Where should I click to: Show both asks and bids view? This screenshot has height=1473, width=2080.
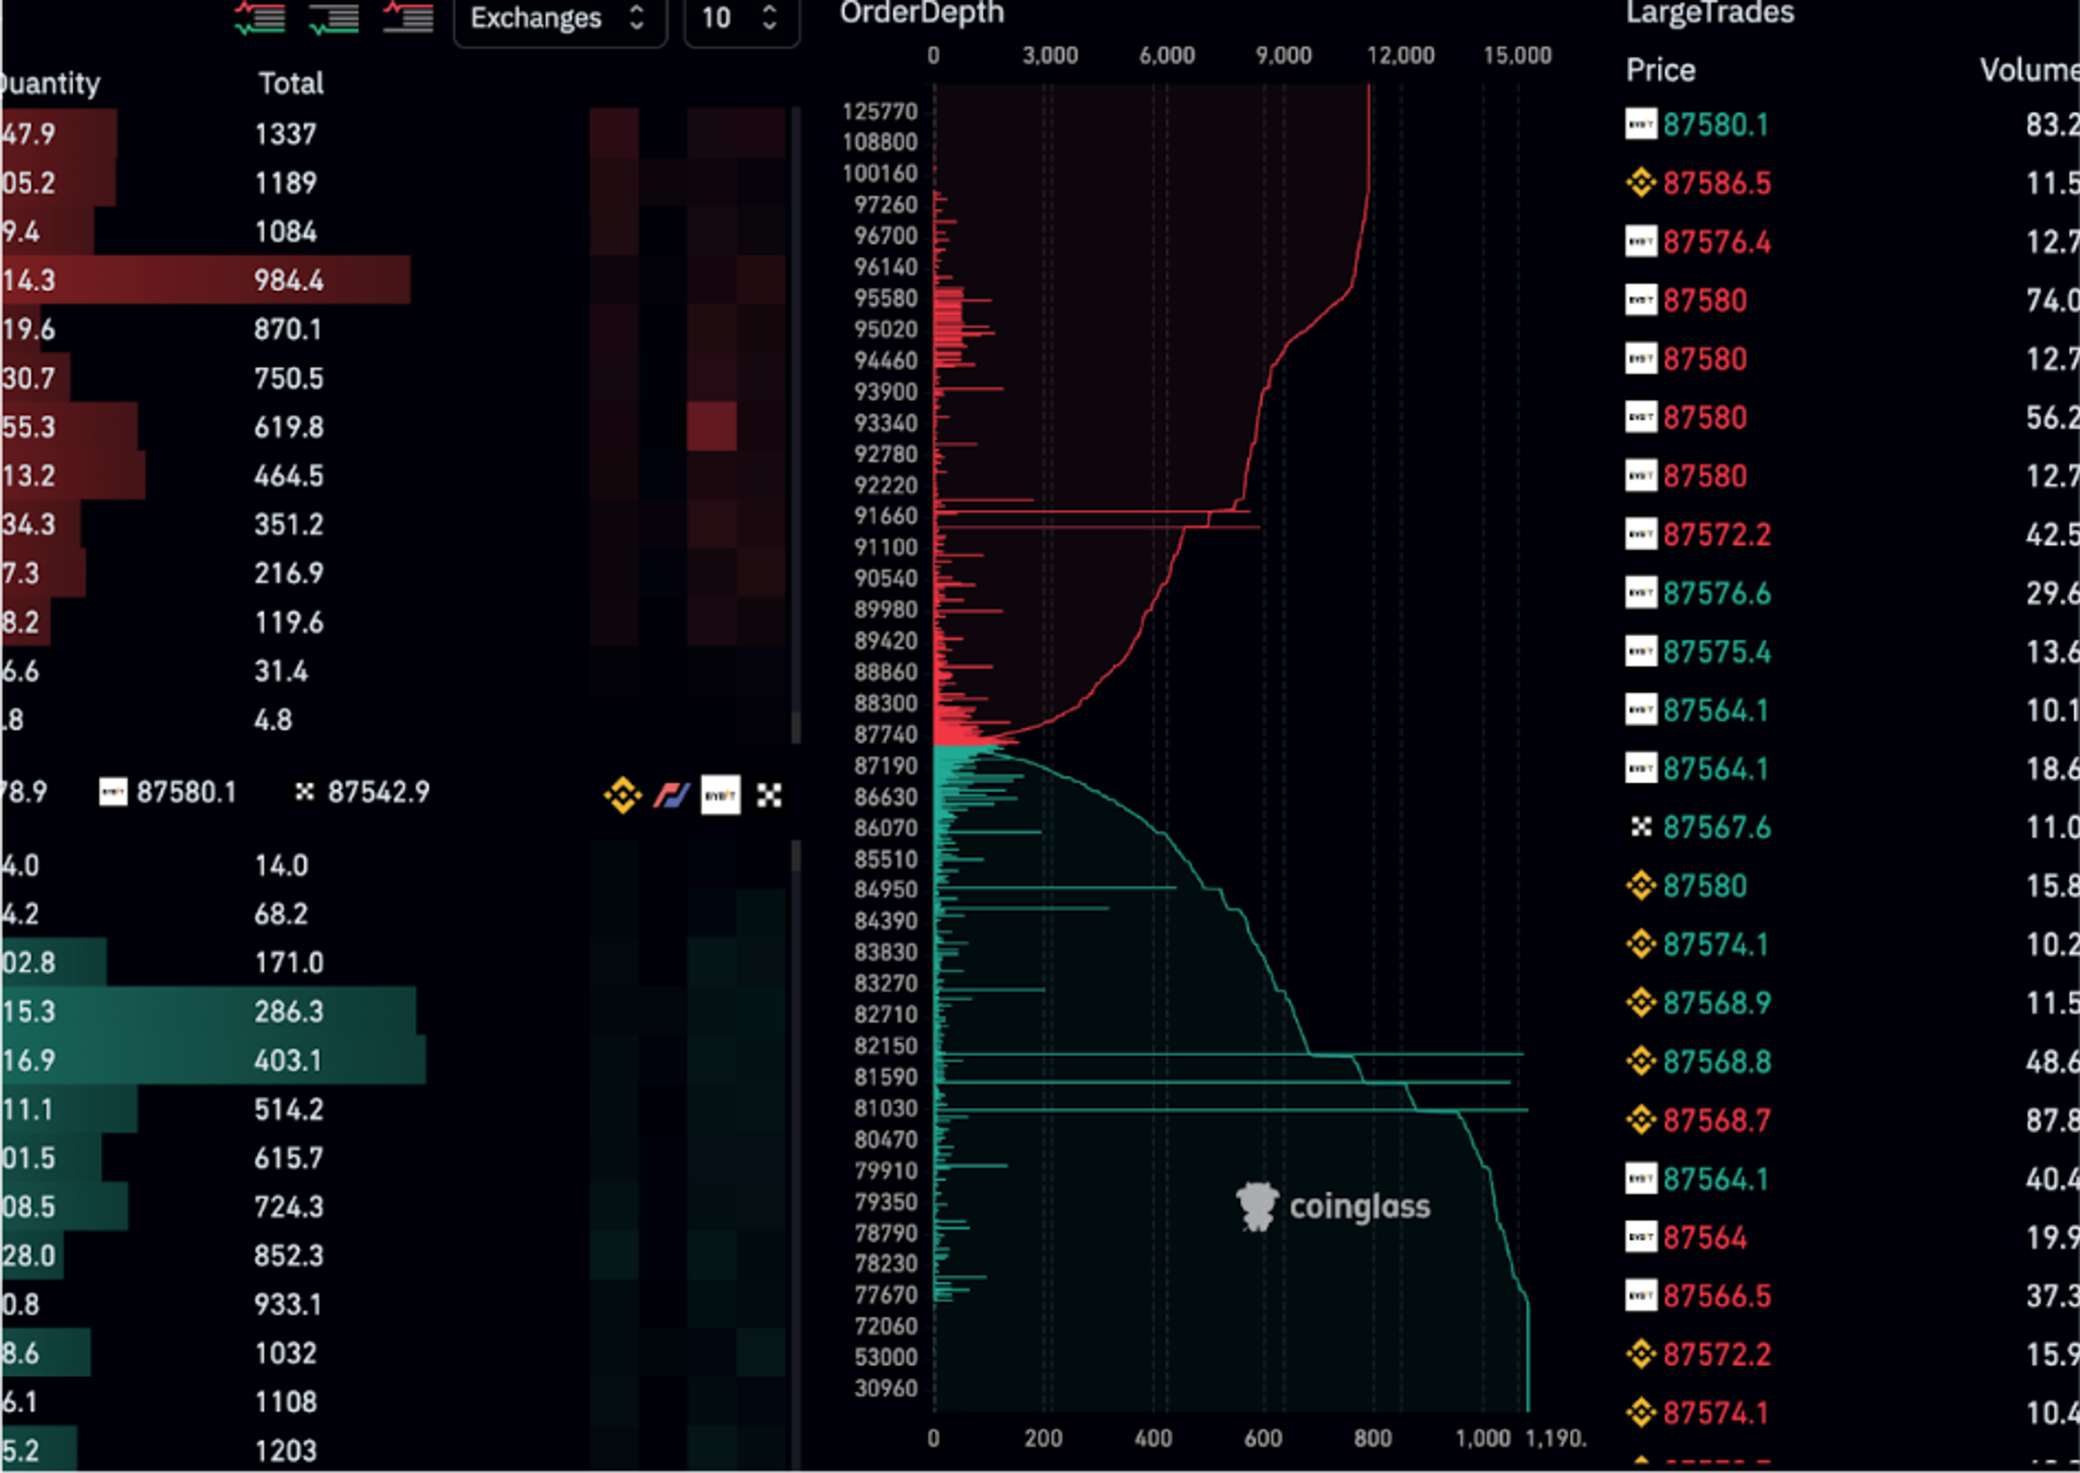[259, 17]
